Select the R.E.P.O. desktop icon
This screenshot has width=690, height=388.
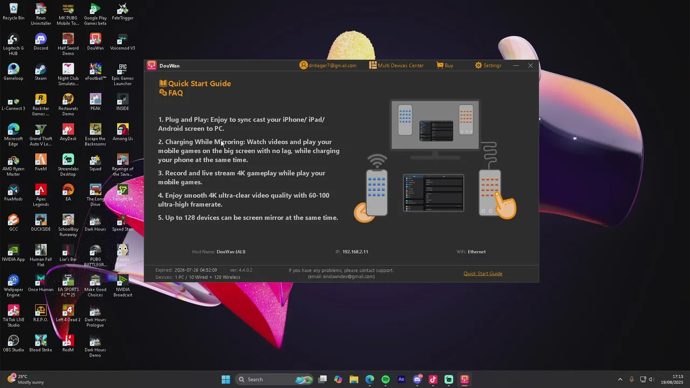pos(41,314)
